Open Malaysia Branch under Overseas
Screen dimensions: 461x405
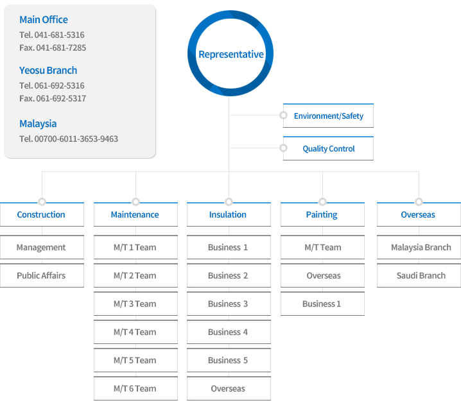coord(419,248)
